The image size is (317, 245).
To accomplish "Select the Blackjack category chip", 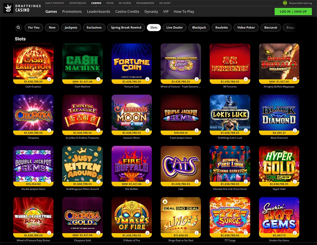I will [x=199, y=28].
